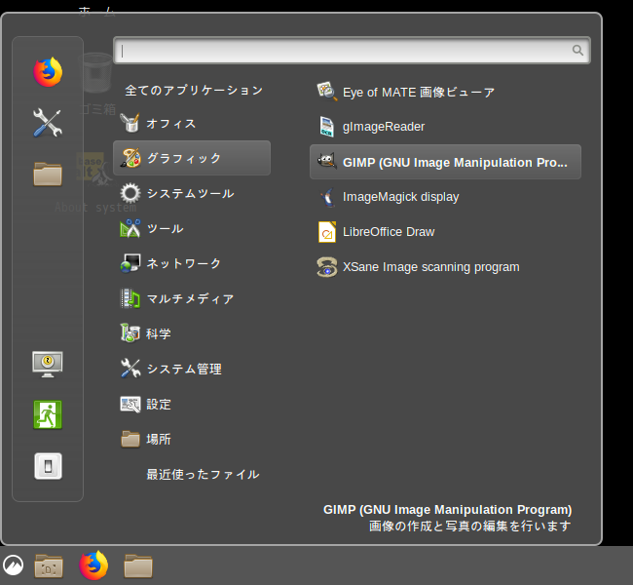Launch GIMP (GNU Image Manipulation Pro... entry
This screenshot has height=585, width=633.
pos(445,162)
